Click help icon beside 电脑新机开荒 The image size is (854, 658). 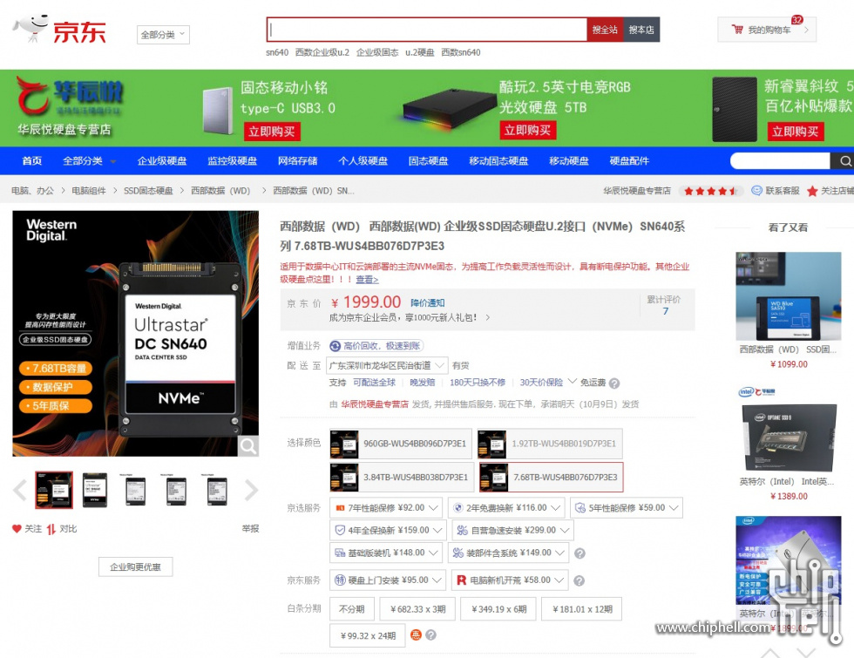coord(579,580)
